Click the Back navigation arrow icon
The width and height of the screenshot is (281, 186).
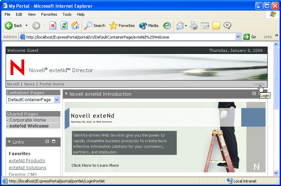[8, 26]
